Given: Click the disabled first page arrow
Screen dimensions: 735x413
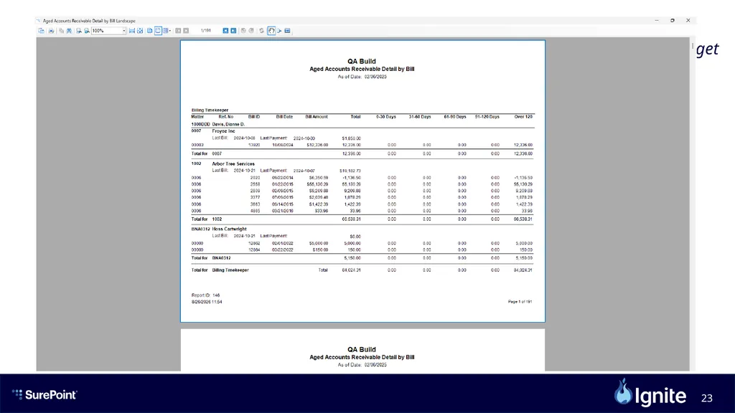Looking at the screenshot, I should [178, 31].
